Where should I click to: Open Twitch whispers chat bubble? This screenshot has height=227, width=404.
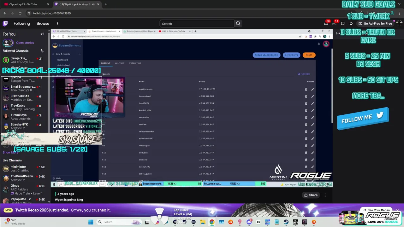[x=343, y=24]
